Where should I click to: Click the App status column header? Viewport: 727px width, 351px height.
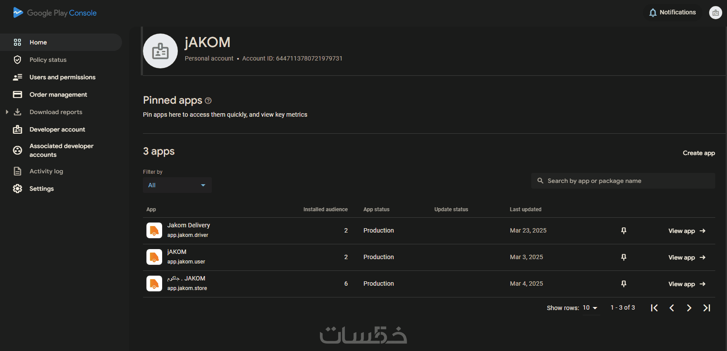377,209
